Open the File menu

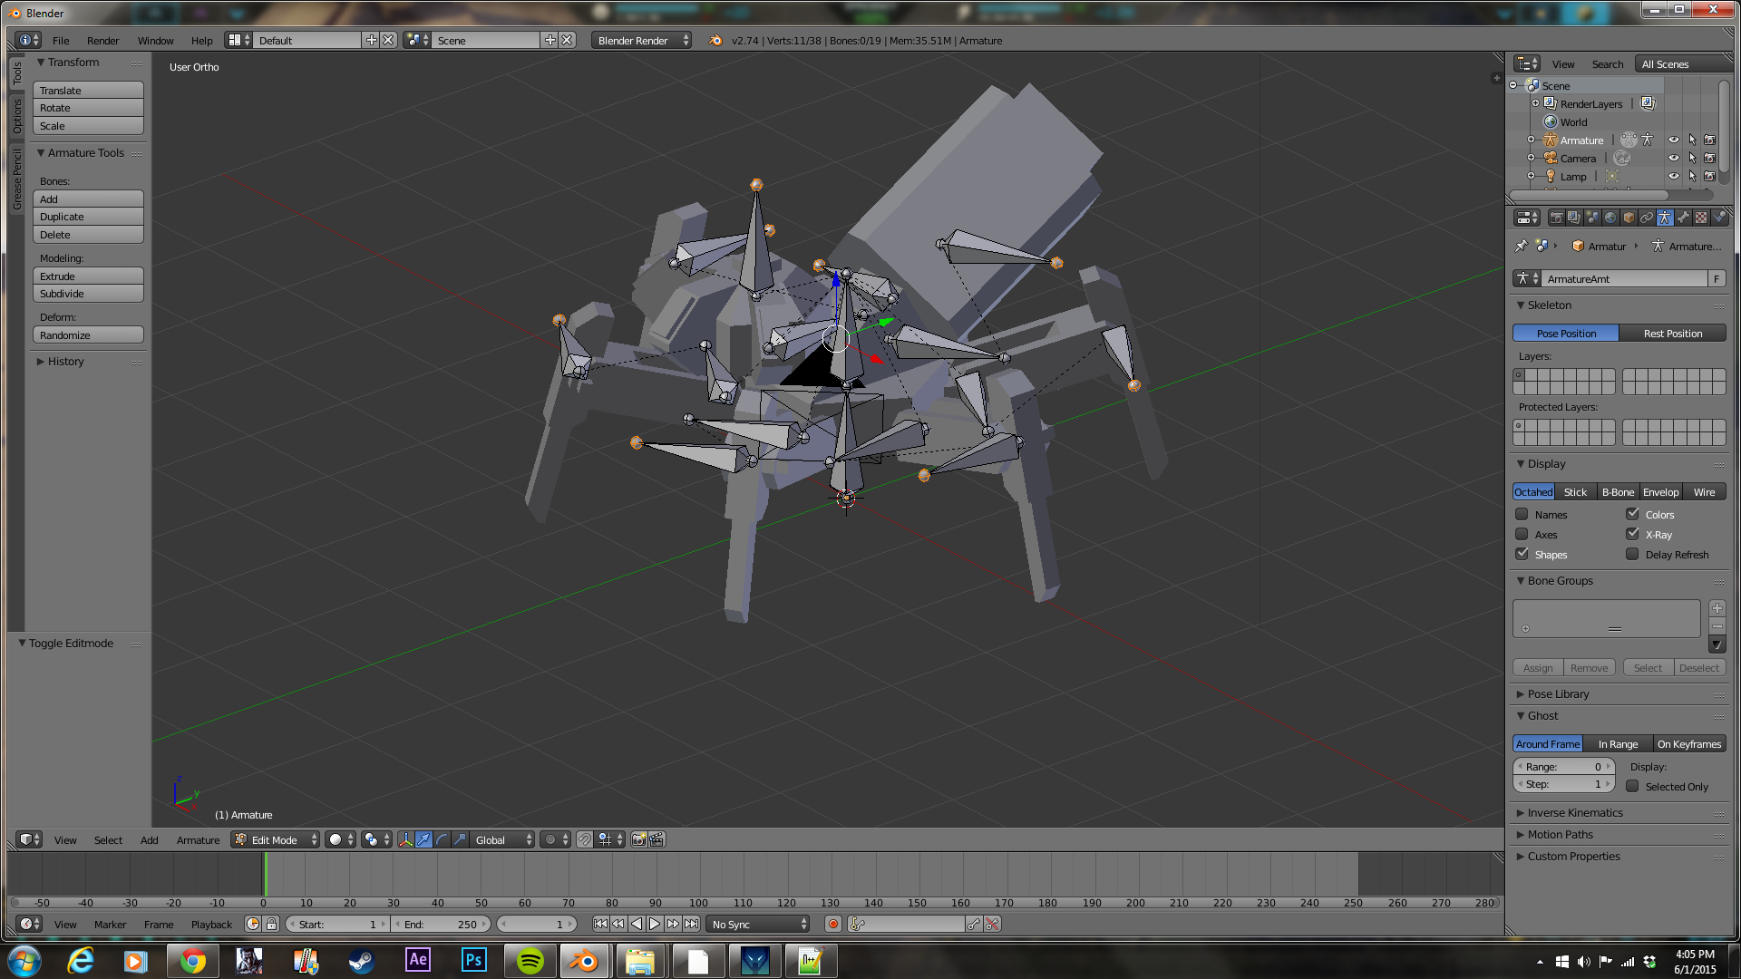point(61,40)
